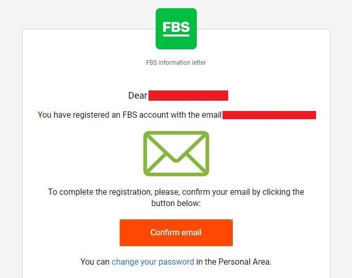Click the redacted email address bar
The width and height of the screenshot is (352, 278).
(x=269, y=115)
